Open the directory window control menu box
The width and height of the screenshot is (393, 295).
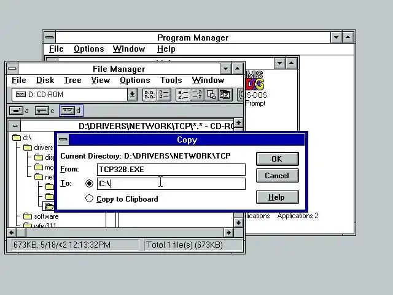click(15, 126)
